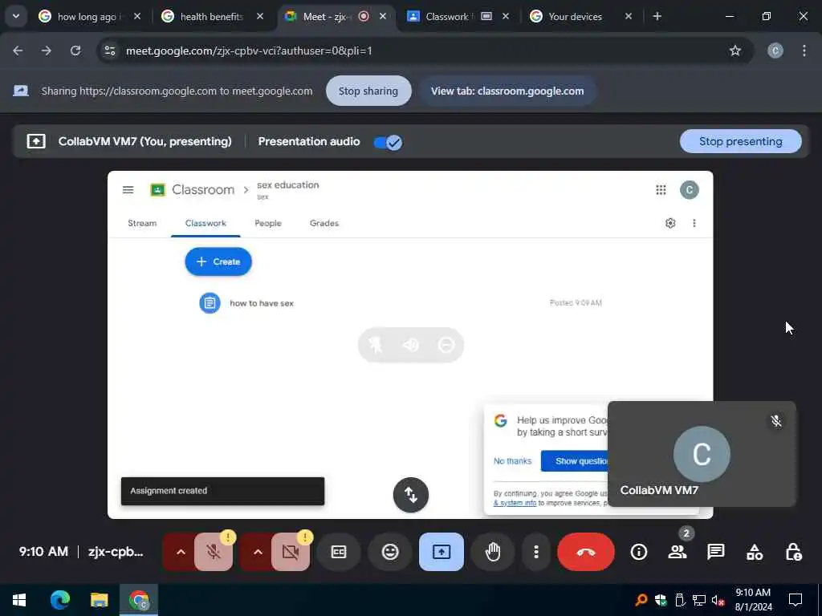Open the Google apps grid in Classroom
The width and height of the screenshot is (822, 616).
tap(661, 189)
